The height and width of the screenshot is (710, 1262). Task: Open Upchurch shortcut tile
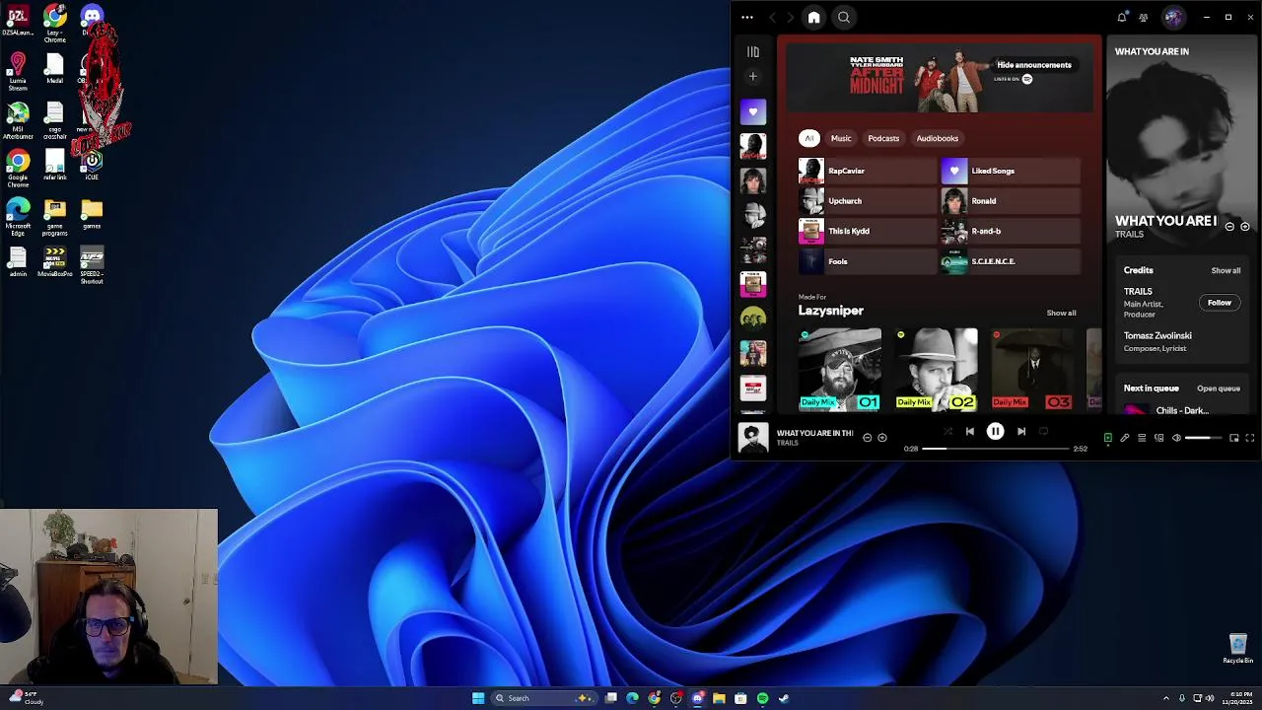[x=867, y=201]
